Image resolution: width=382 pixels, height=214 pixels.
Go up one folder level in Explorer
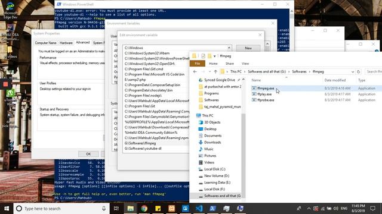[215, 71]
